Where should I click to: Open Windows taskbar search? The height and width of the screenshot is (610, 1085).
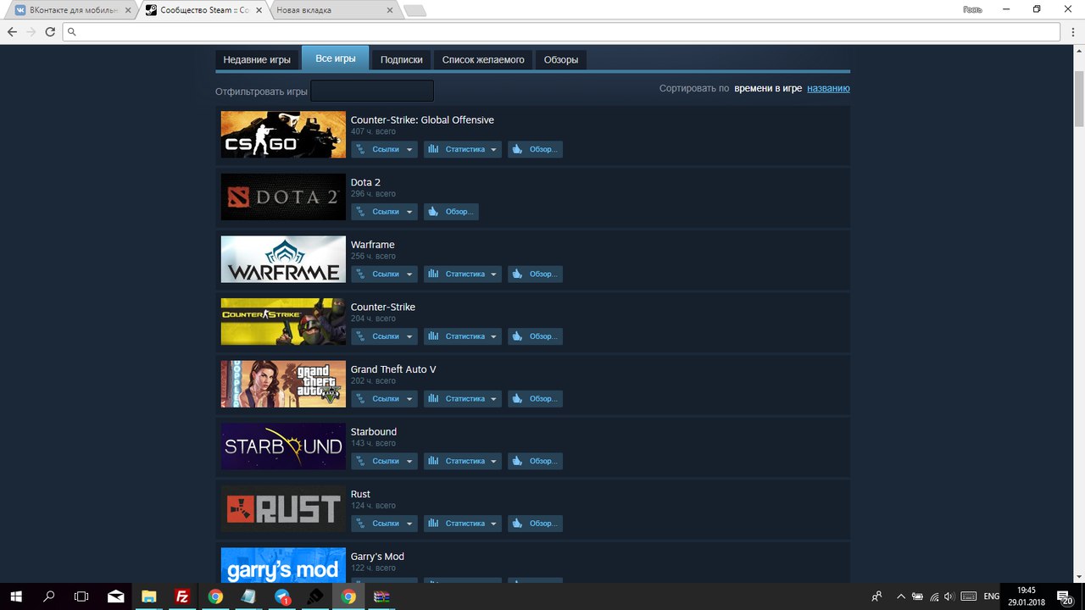48,596
